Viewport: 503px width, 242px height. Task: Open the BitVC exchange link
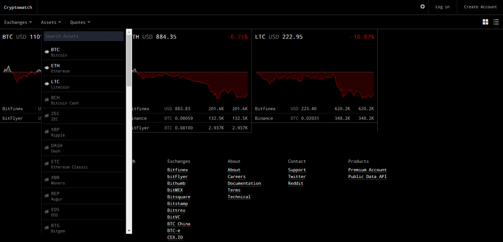(x=173, y=217)
